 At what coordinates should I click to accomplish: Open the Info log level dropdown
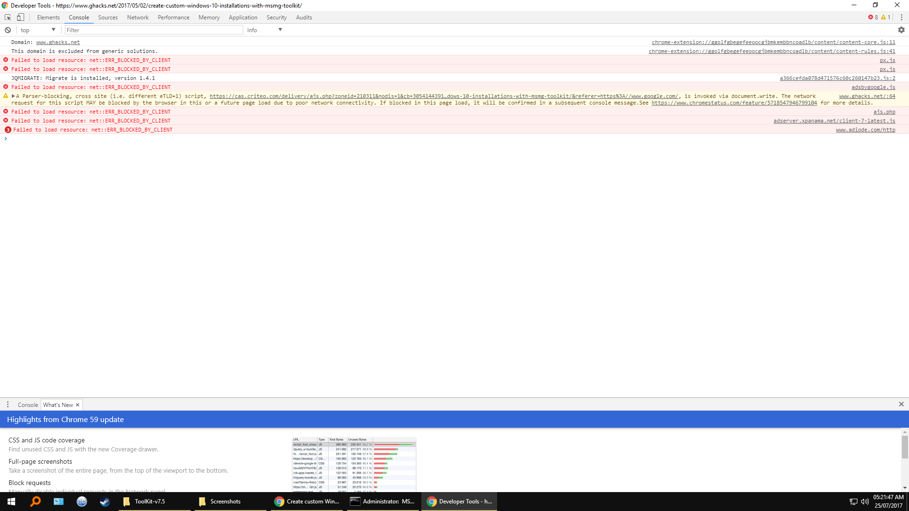(263, 30)
